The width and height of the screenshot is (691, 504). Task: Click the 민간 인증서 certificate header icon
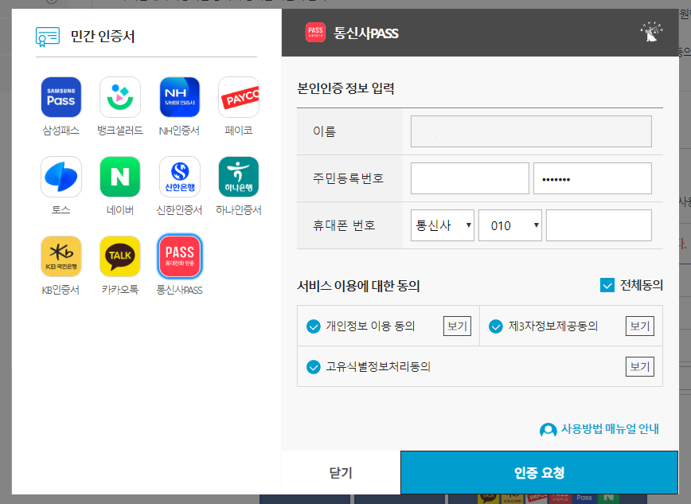coord(48,37)
